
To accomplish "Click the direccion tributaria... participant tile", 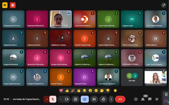I will click(37, 58).
